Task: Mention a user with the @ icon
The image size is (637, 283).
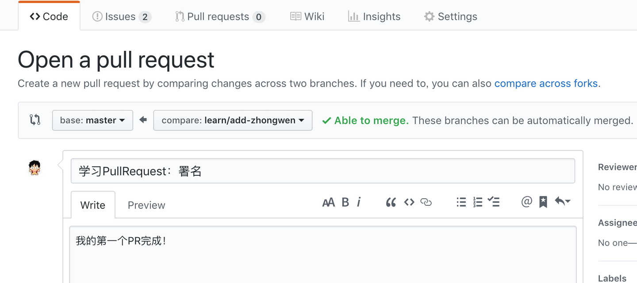Action: [526, 202]
